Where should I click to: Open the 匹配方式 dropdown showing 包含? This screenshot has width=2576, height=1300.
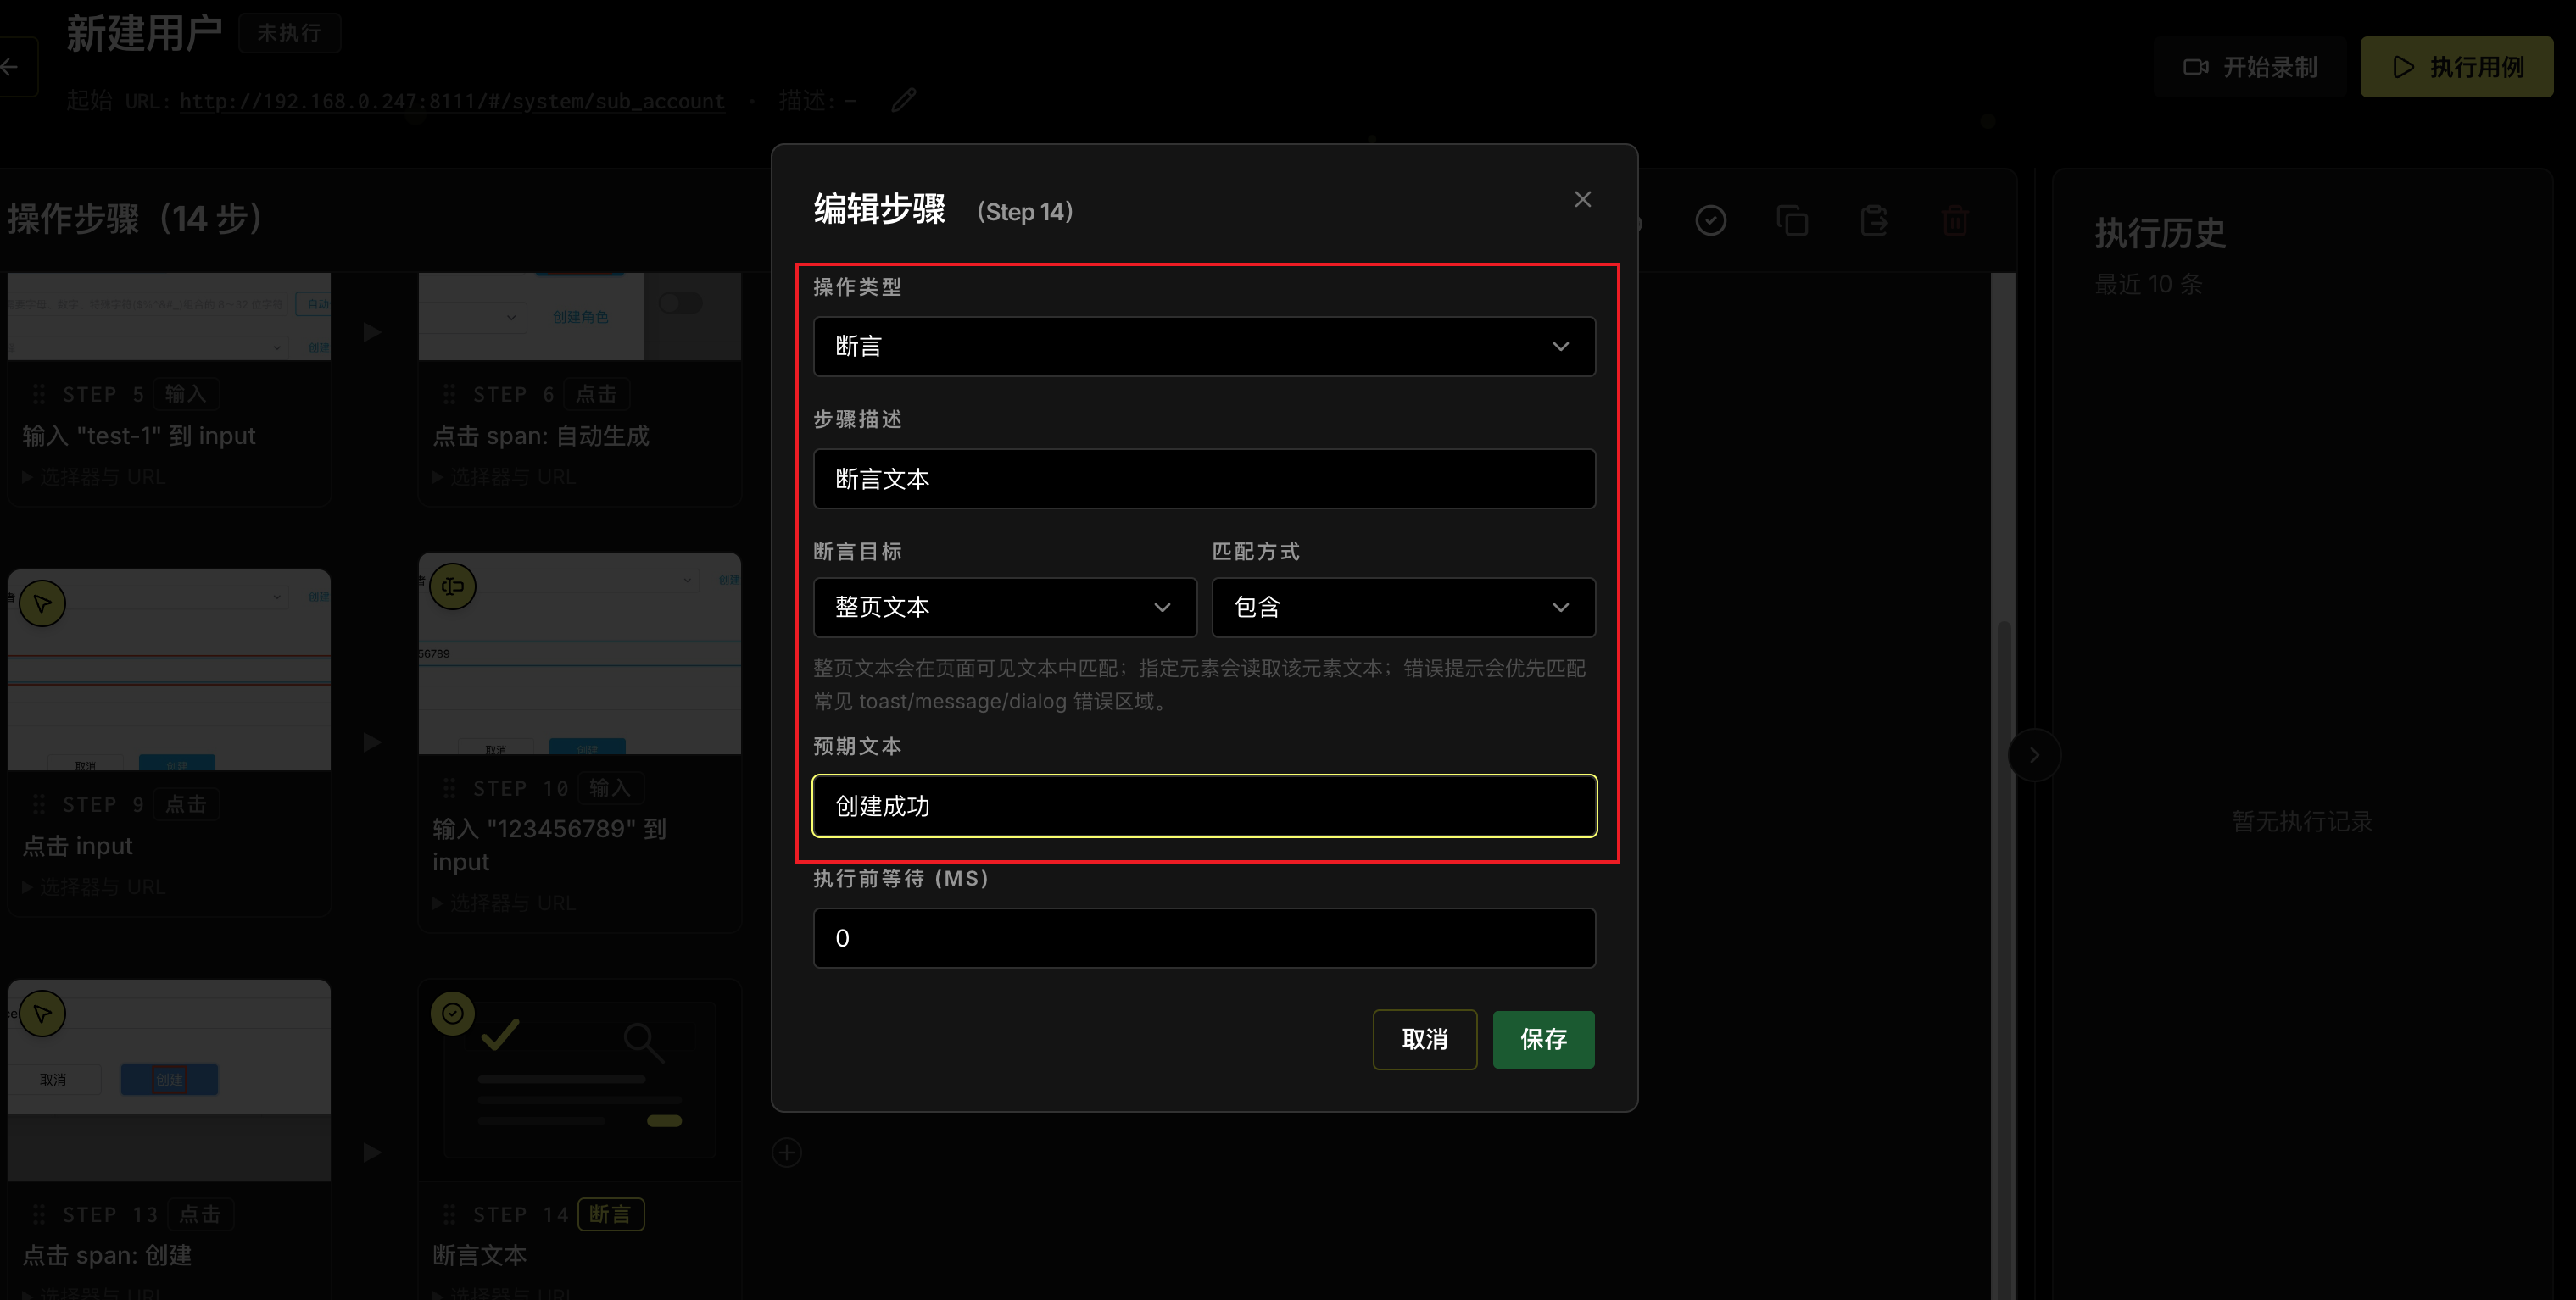pos(1403,607)
